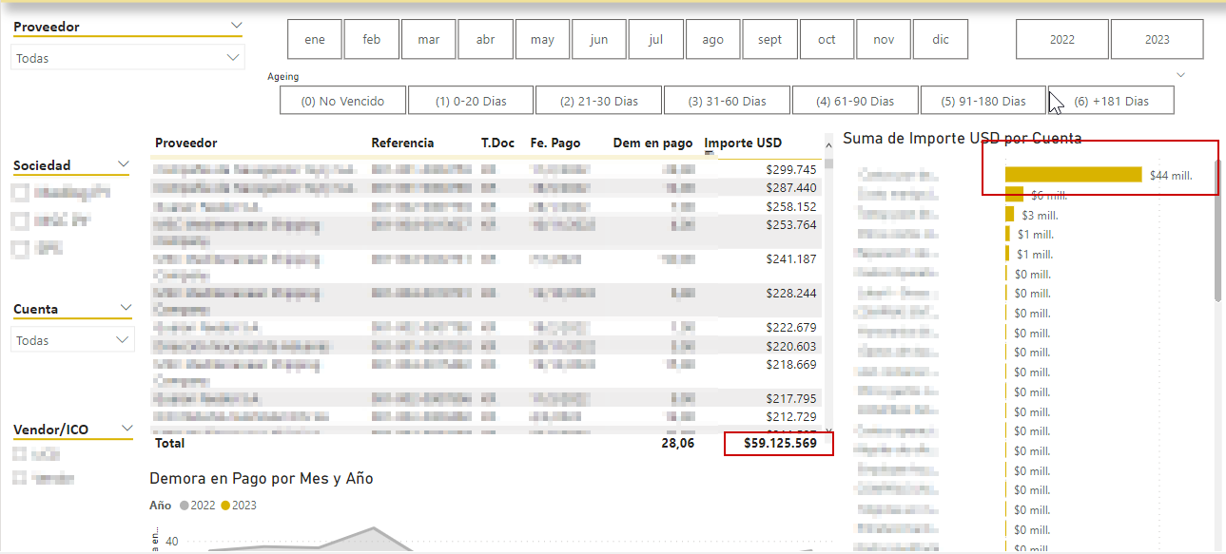1226x554 pixels.
Task: Collapse the Sociedad slicer chevron
Action: (123, 164)
